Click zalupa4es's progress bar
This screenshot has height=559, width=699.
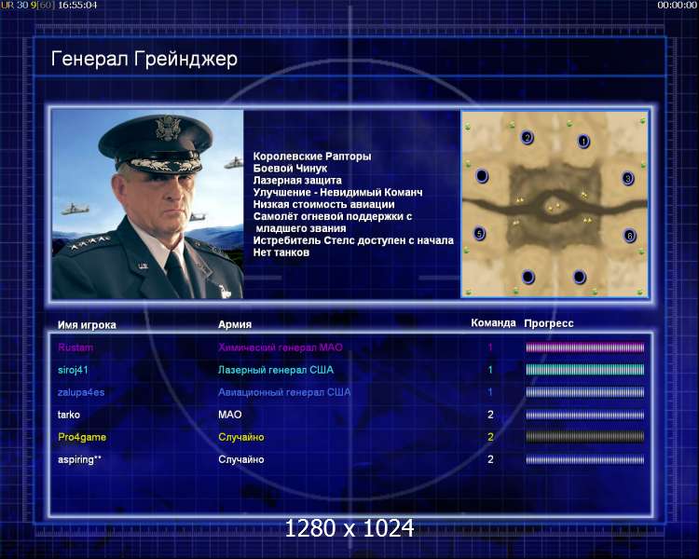point(585,392)
